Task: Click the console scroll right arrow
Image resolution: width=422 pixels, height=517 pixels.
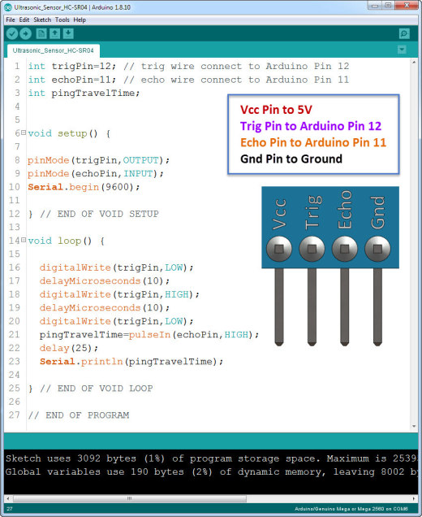Action: 414,498
